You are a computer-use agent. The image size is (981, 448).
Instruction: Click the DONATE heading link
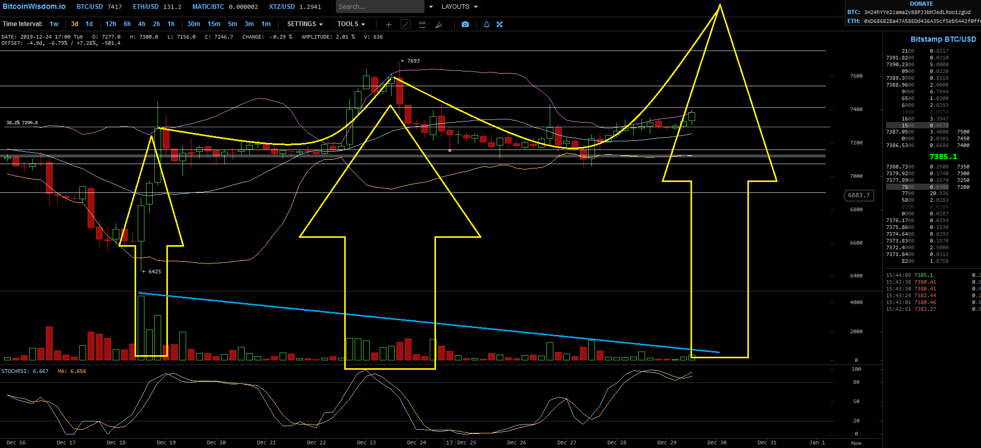(x=922, y=4)
